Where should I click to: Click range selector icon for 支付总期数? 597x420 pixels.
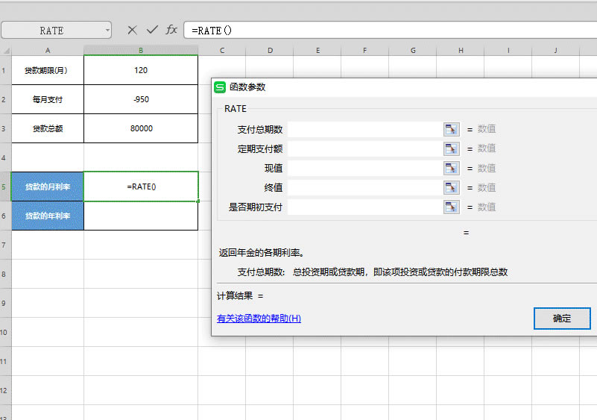click(x=451, y=129)
